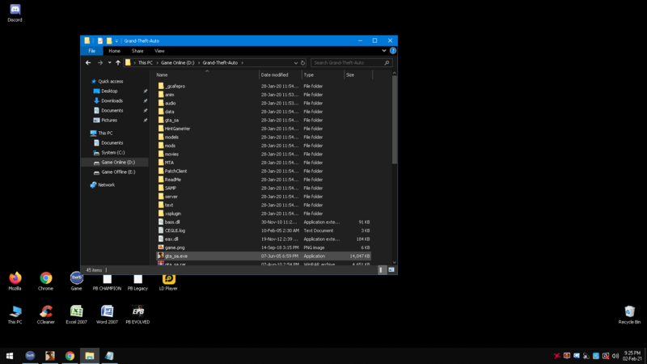This screenshot has width=647, height=364.
Task: Select Quick access in navigation pane
Action: pos(111,82)
